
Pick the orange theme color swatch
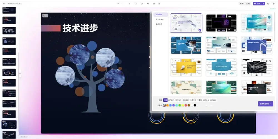click(x=167, y=105)
